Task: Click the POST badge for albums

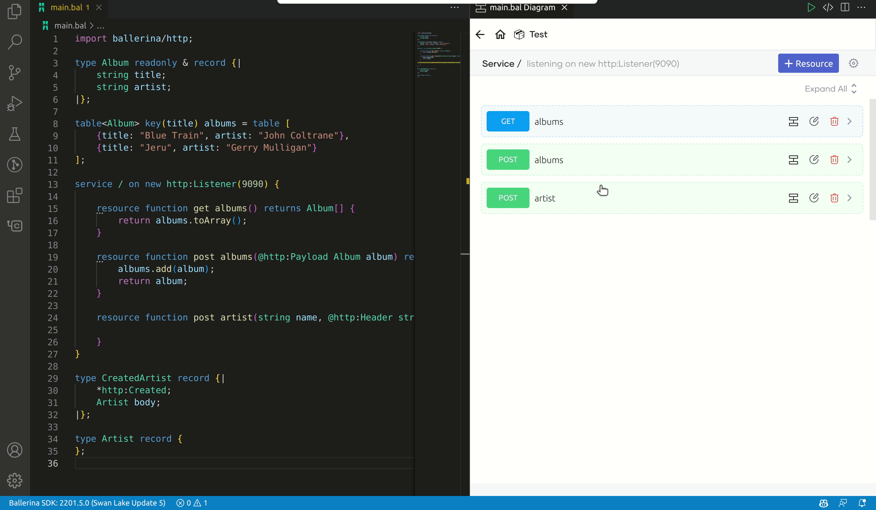Action: click(x=508, y=159)
